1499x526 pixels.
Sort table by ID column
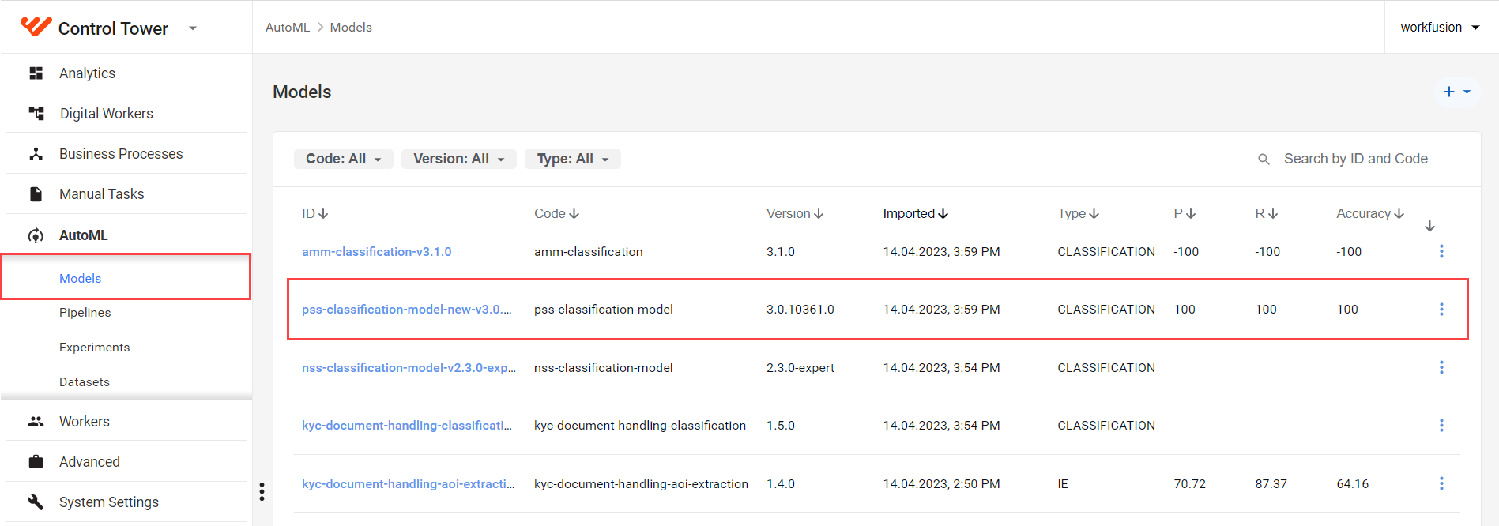pos(314,213)
